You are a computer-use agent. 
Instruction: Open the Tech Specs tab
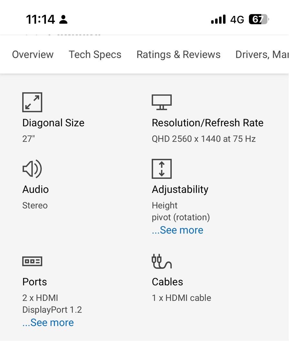[x=95, y=55]
